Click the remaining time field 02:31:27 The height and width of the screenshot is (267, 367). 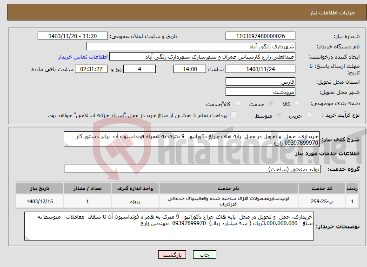[91, 69]
